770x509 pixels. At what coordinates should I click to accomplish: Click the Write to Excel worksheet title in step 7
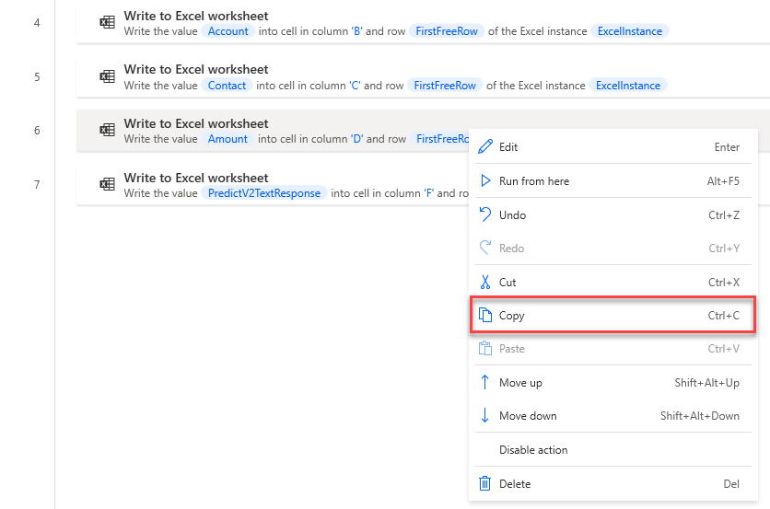pyautogui.click(x=196, y=178)
